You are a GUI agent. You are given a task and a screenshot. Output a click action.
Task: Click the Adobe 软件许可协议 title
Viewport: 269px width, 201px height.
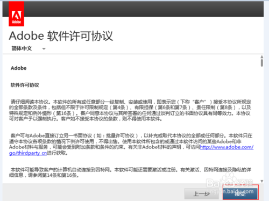(x=61, y=36)
